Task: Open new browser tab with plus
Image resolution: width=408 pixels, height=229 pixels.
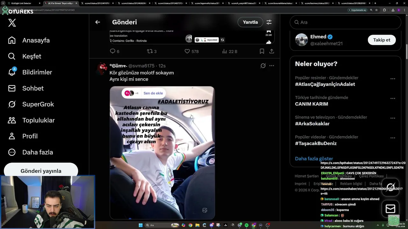Action: 375,3
